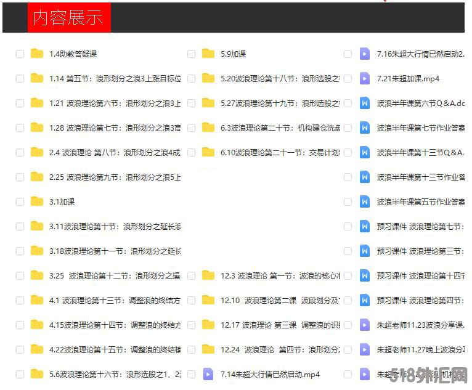The height and width of the screenshot is (390, 472).
Task: Open folder icon for 3.11波浪理论第十节
Action: point(37,226)
